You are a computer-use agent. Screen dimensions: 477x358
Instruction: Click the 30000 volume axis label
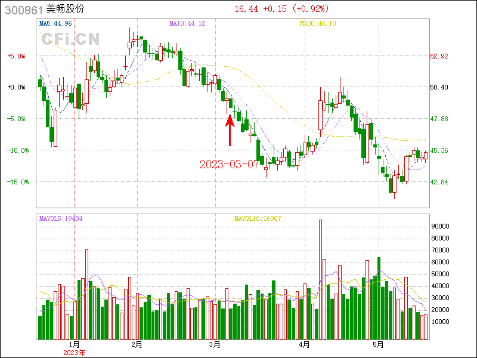(x=441, y=298)
